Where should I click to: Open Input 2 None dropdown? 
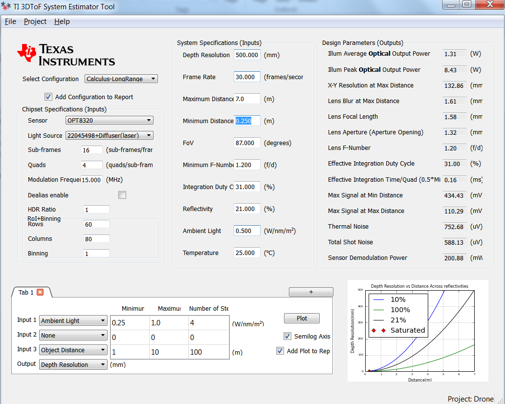[73, 336]
